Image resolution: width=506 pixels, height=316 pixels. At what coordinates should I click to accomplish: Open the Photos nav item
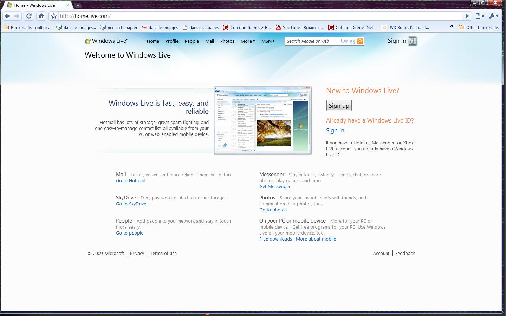(x=227, y=41)
